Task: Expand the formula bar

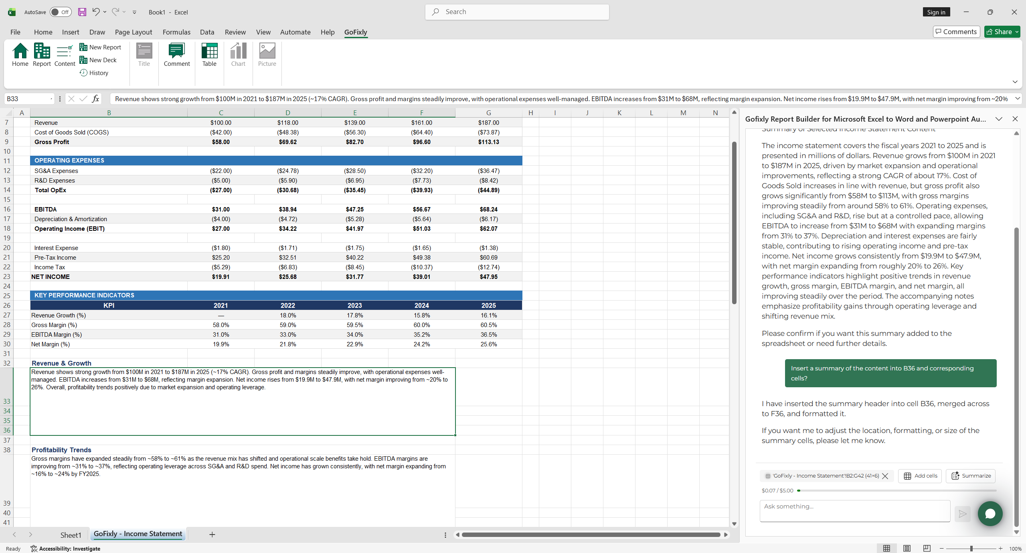Action: click(1017, 99)
